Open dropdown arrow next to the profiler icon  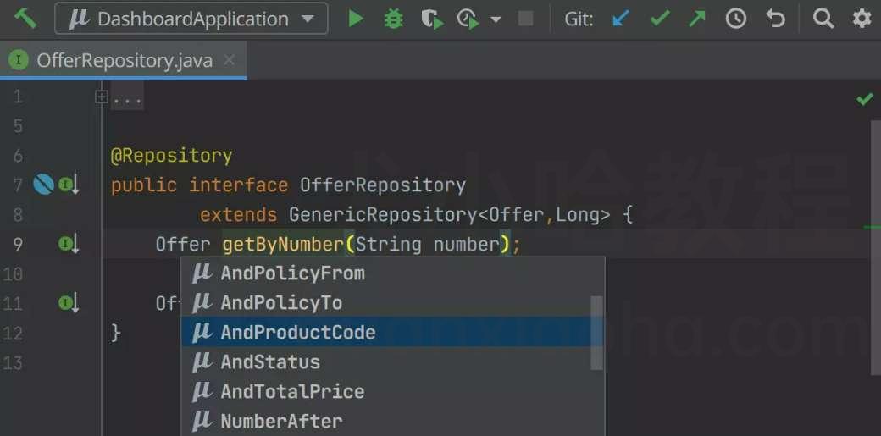coord(495,19)
